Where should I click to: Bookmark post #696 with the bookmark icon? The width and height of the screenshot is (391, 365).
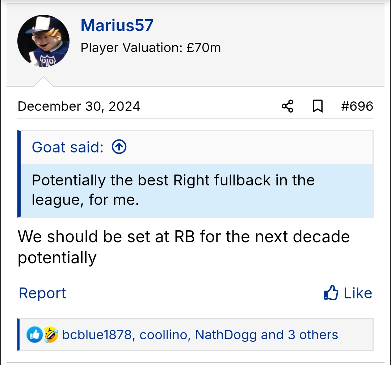(318, 106)
